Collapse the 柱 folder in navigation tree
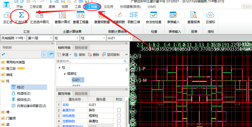252x127 pixels. point(3,81)
